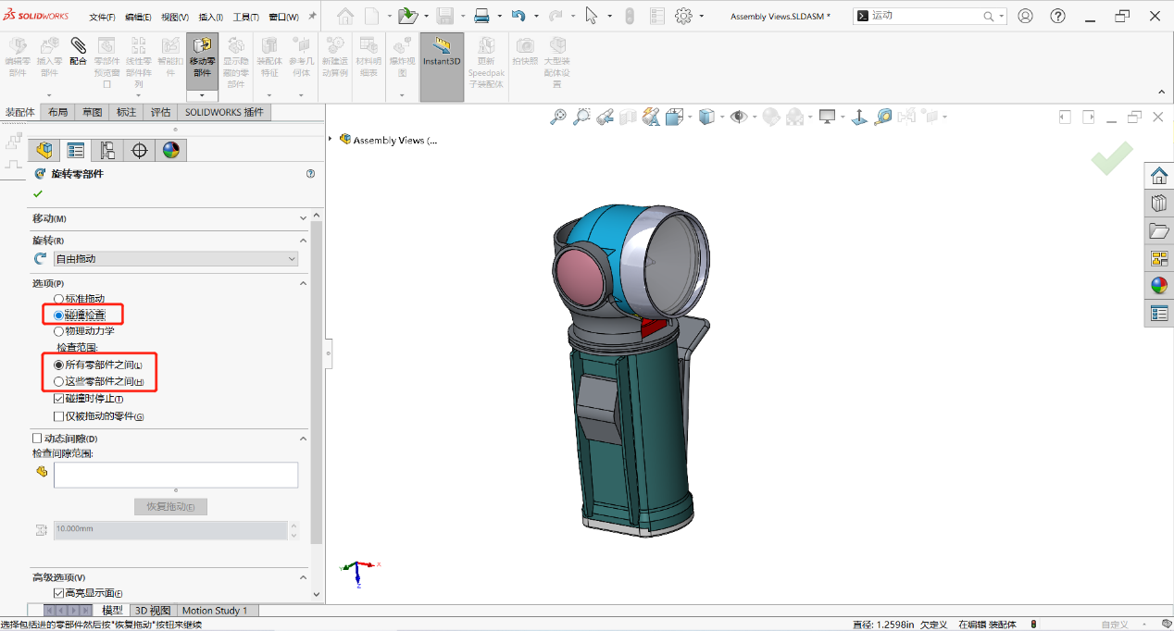Click the user account login icon
This screenshot has height=631, width=1174.
[x=1025, y=16]
